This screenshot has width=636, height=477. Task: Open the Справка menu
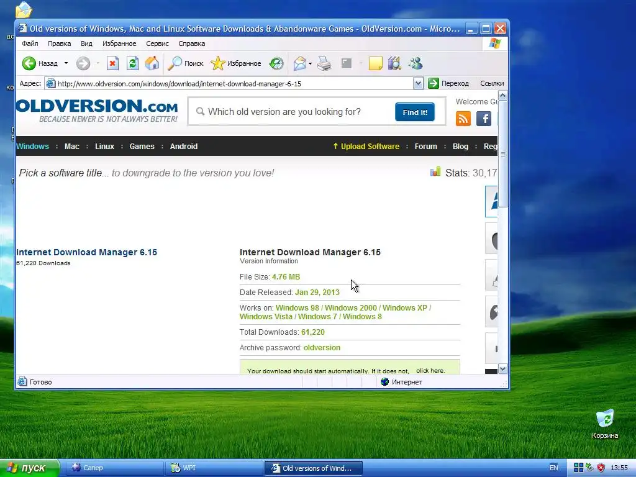point(191,43)
